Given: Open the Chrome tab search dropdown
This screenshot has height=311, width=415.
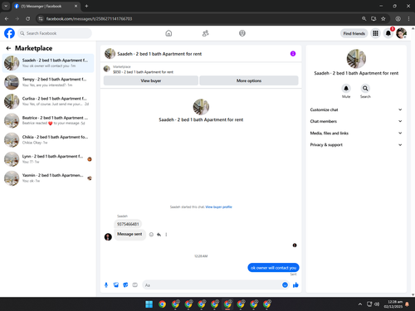Looking at the screenshot, I should [x=6, y=6].
